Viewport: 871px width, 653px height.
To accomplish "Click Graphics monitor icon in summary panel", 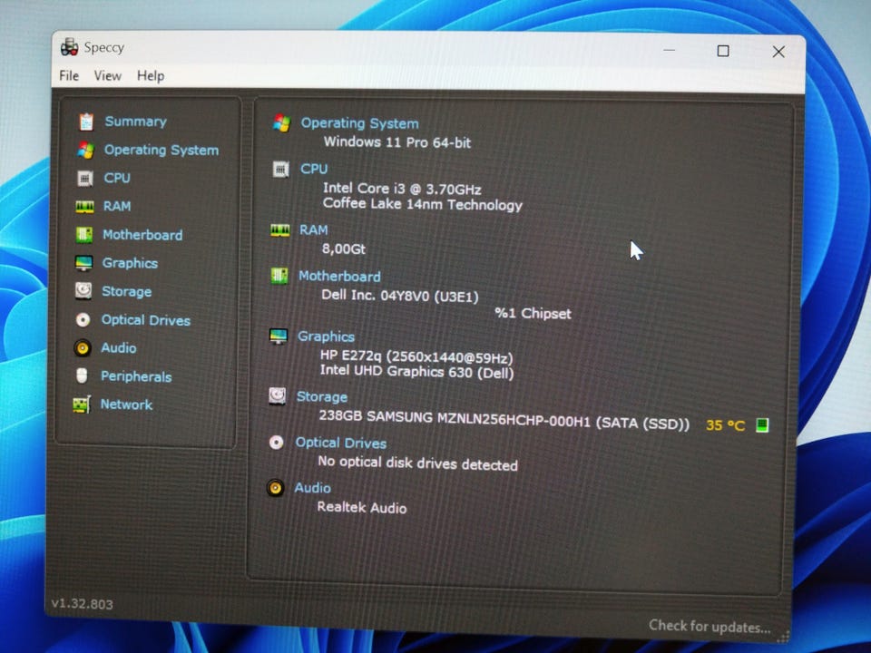I will [x=279, y=336].
